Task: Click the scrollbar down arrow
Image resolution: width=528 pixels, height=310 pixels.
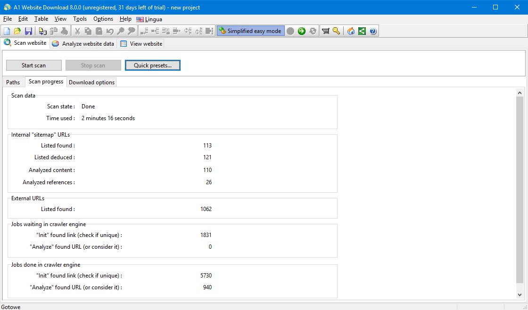Action: pos(520,294)
